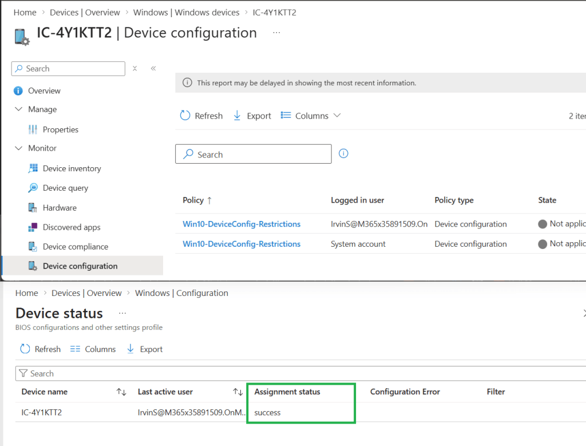Click the info icon next to Search box
Screen dimensions: 586x446
coord(343,153)
